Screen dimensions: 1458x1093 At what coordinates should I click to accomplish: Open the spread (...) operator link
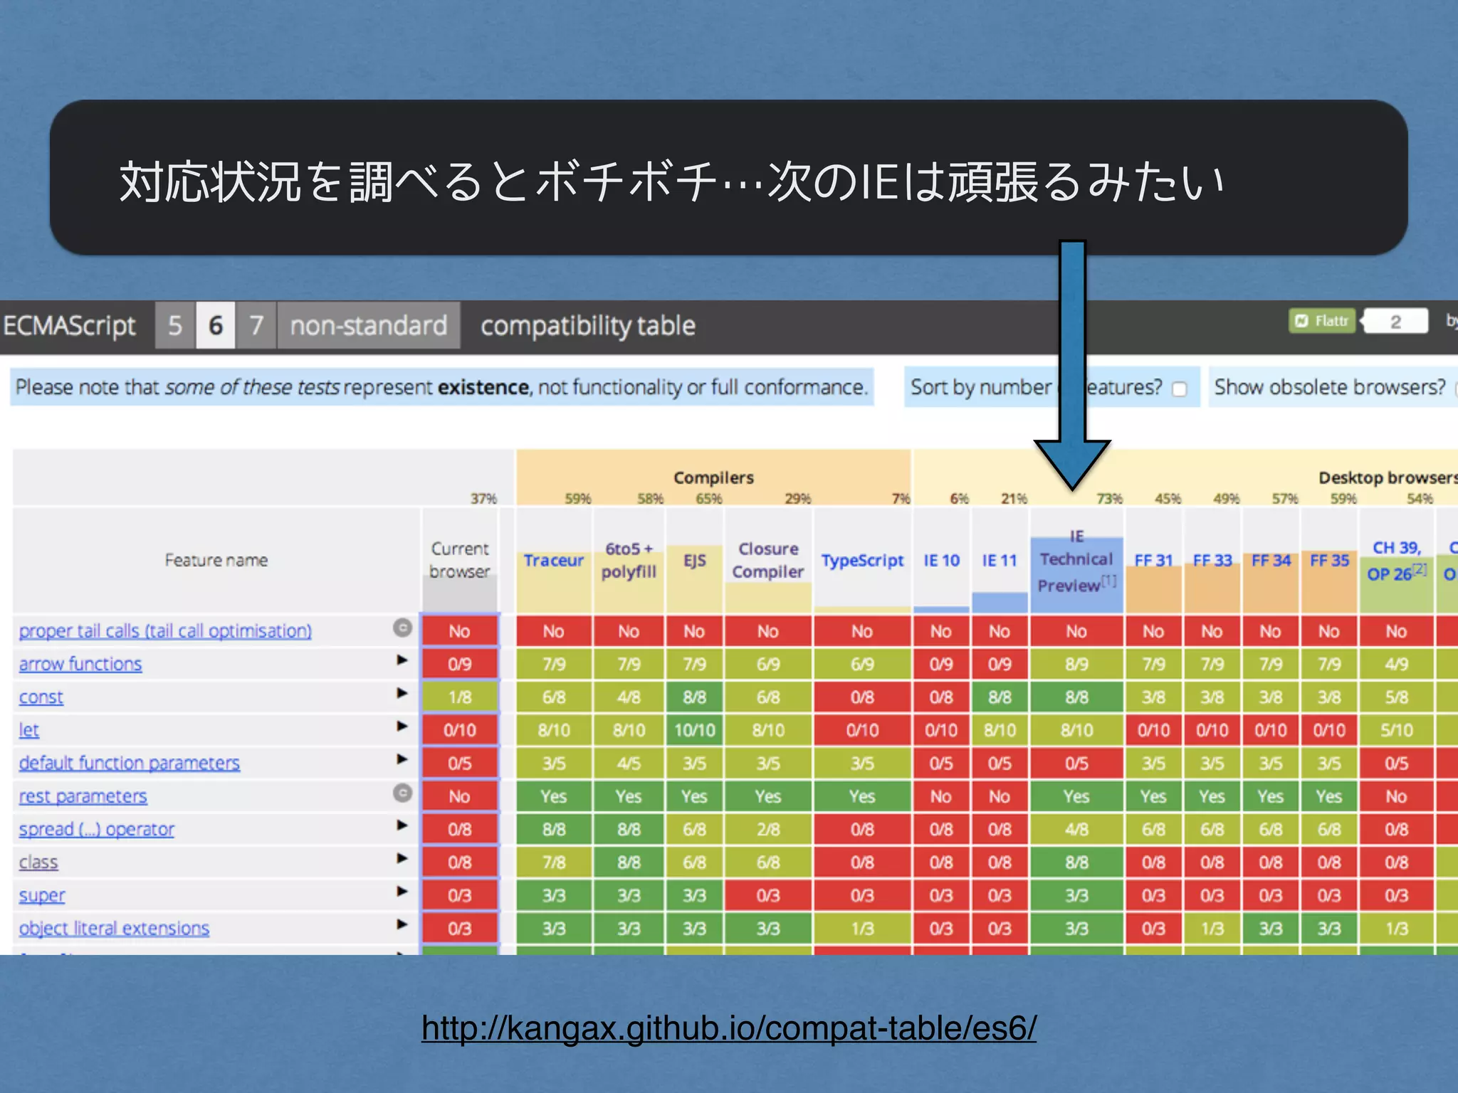click(x=97, y=829)
